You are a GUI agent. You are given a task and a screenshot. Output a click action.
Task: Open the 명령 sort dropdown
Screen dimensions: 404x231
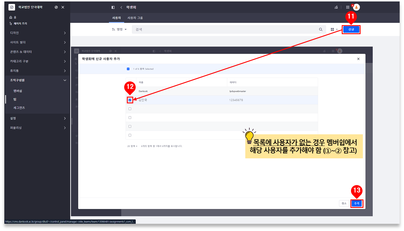tap(119, 30)
